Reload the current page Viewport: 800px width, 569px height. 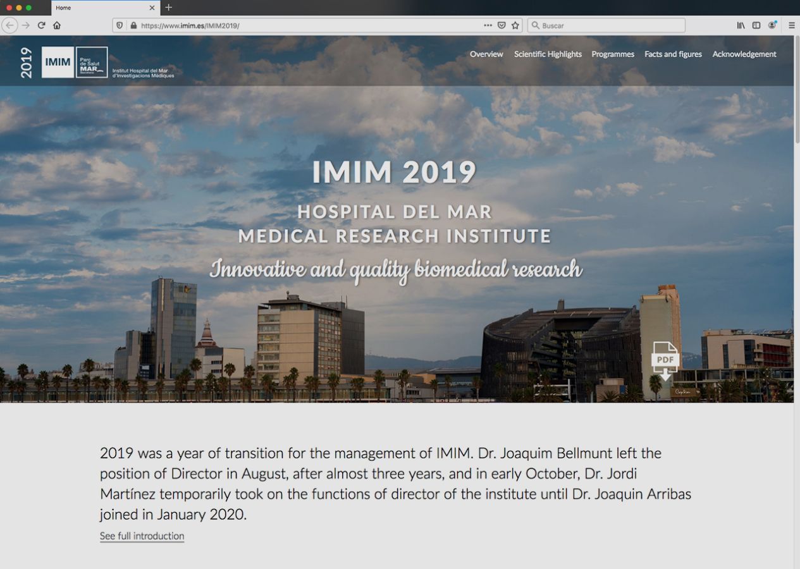[41, 25]
